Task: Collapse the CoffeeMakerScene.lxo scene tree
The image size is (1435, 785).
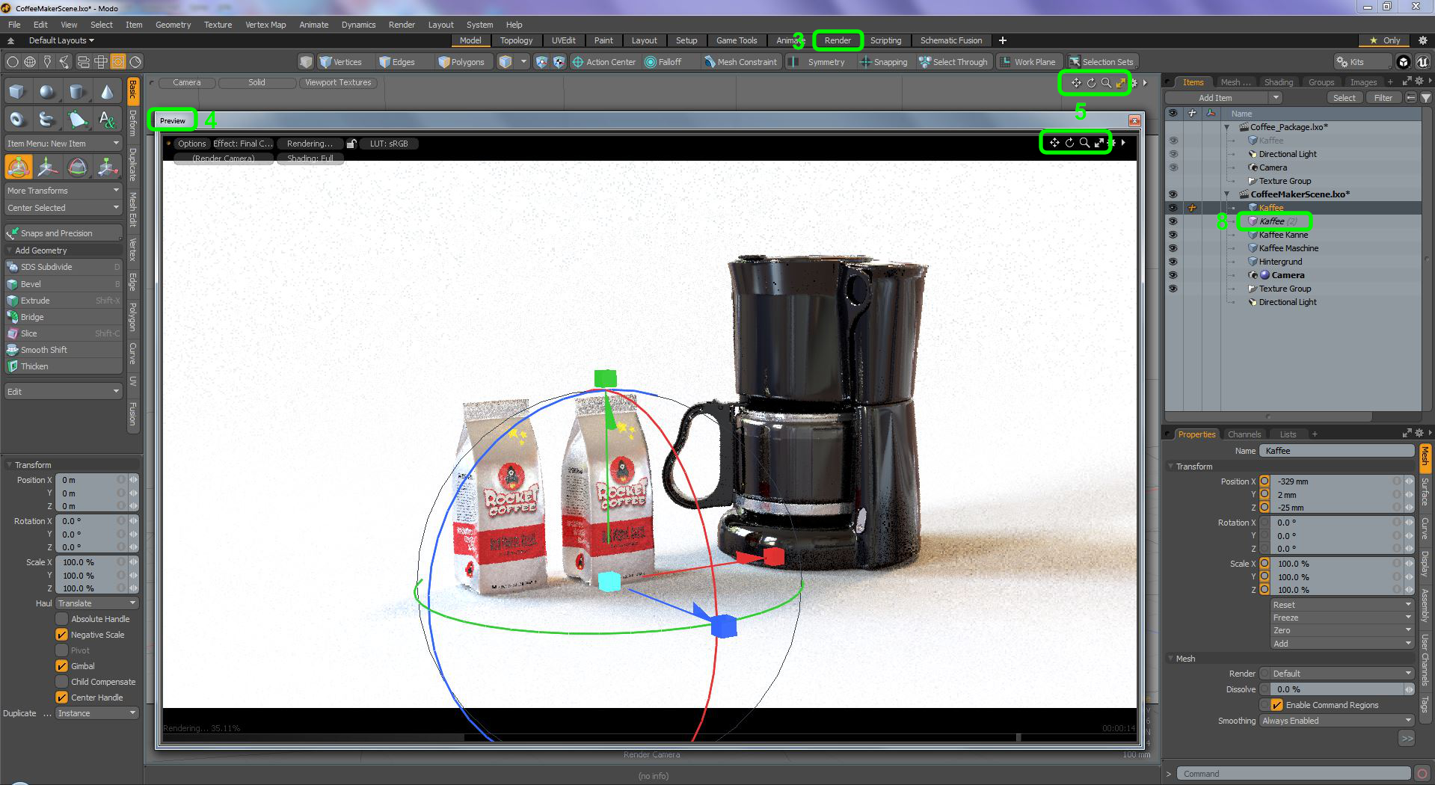Action: [x=1227, y=194]
